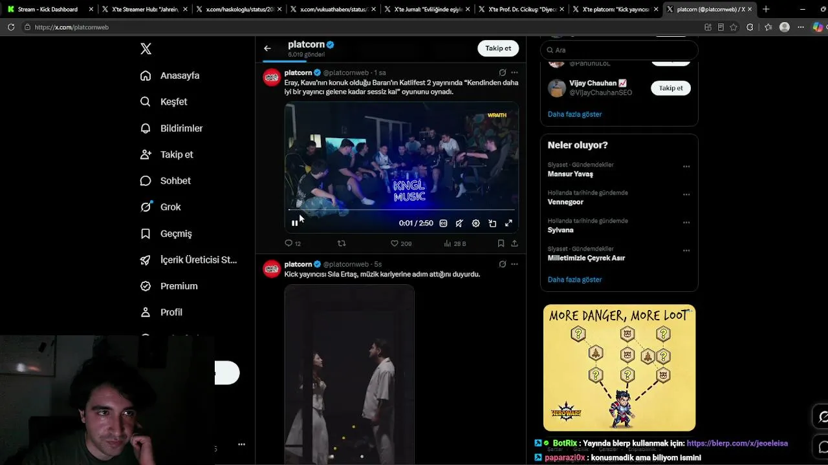Switch to x.com/haskologlu/status tab
This screenshot has height=465, width=828.
coord(238,9)
